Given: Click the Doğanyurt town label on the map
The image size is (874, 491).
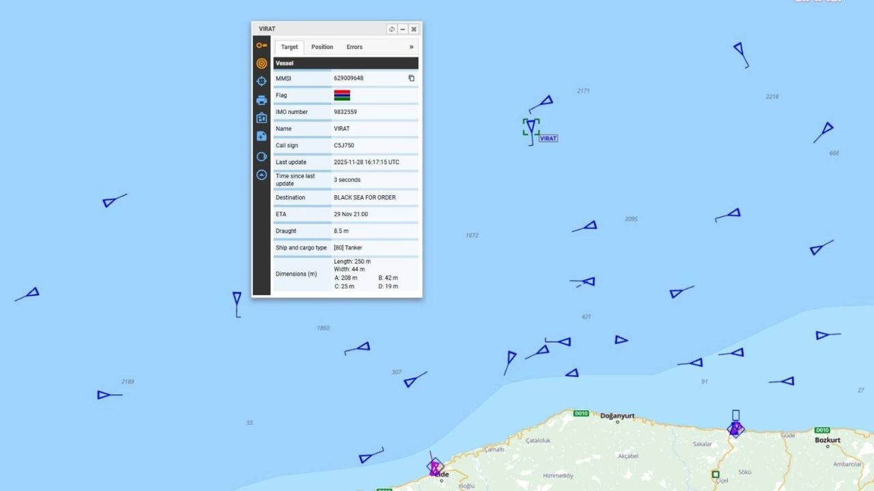Looking at the screenshot, I should [617, 415].
